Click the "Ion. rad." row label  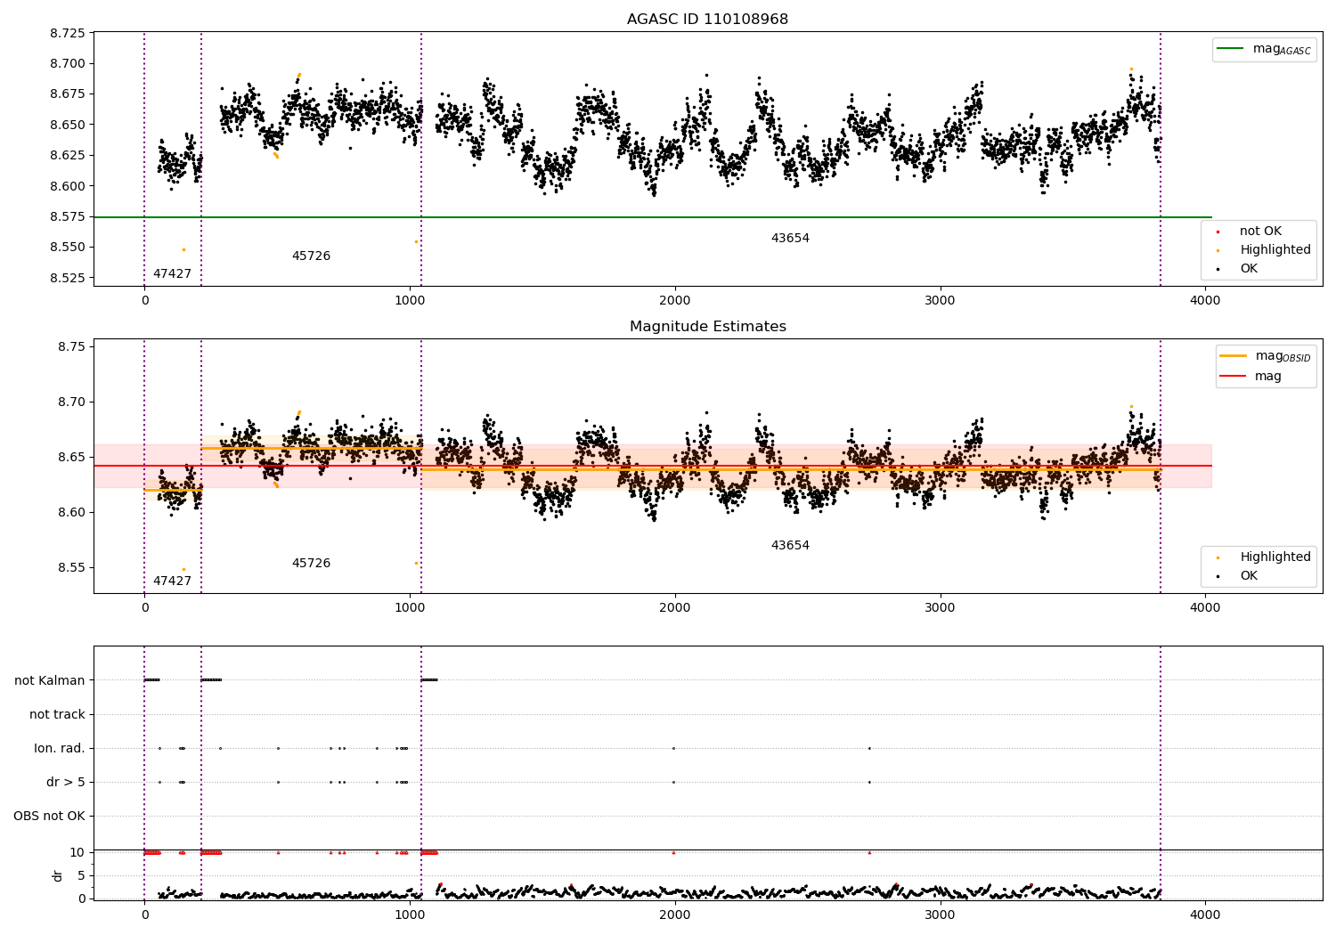coord(60,748)
